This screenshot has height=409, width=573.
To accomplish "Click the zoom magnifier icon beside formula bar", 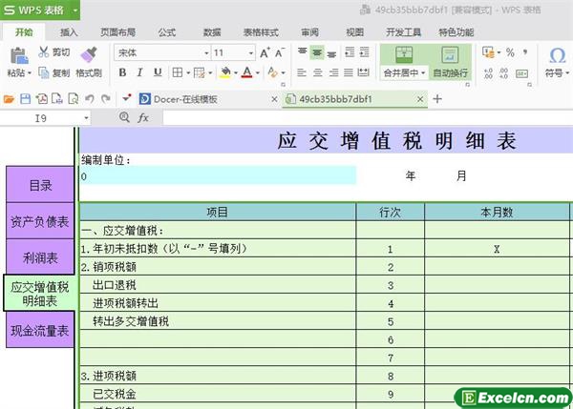I will (x=124, y=117).
